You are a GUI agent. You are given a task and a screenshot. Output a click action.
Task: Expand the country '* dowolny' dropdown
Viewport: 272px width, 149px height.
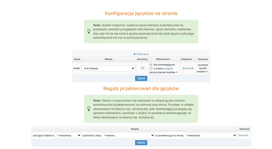pos(128,136)
